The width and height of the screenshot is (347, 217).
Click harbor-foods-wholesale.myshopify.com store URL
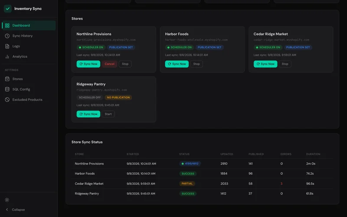pos(196,40)
